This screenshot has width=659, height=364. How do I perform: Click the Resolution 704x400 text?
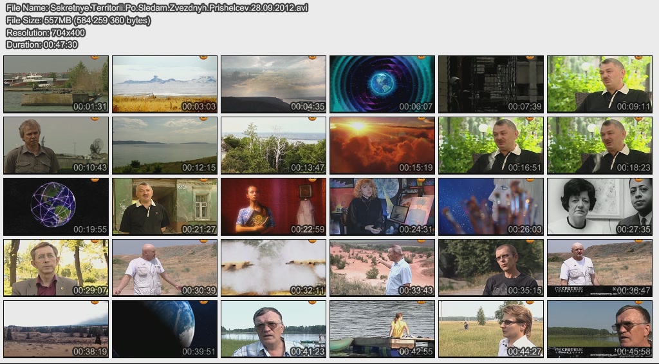point(46,32)
